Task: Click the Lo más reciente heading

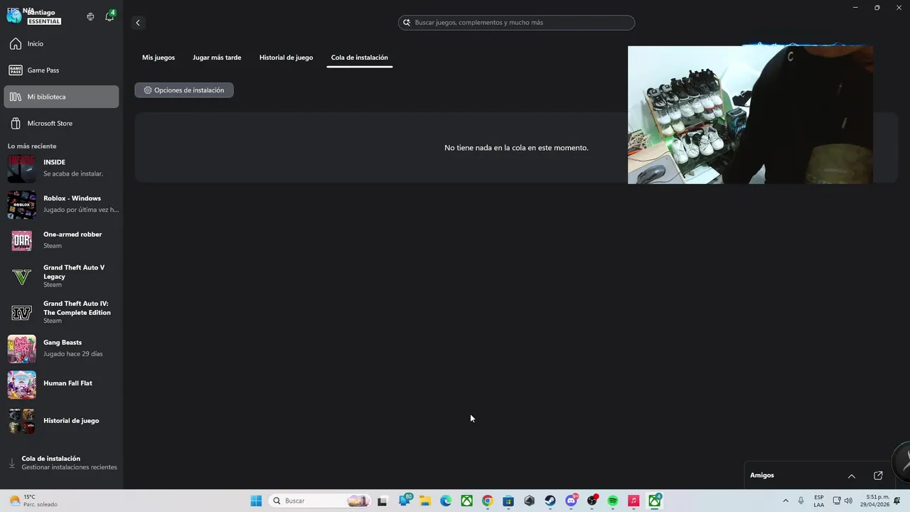Action: [32, 146]
